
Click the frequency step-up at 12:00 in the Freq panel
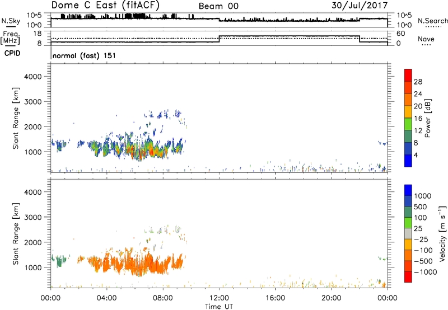click(x=219, y=39)
